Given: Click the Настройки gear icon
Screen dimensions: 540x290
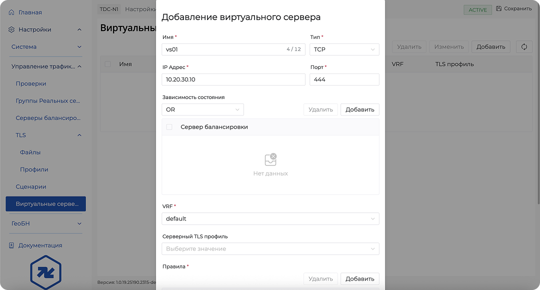Looking at the screenshot, I should (11, 30).
